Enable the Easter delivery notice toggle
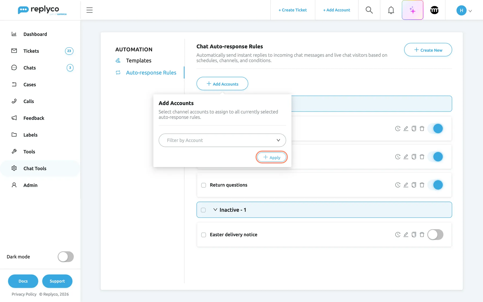 click(435, 235)
